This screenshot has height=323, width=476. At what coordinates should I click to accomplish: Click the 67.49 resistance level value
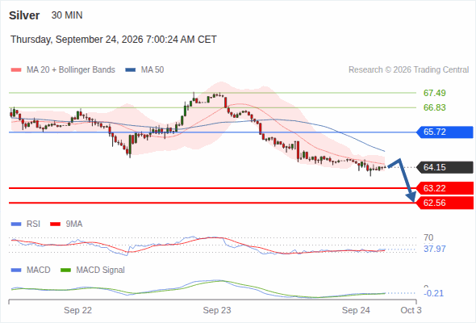point(434,93)
